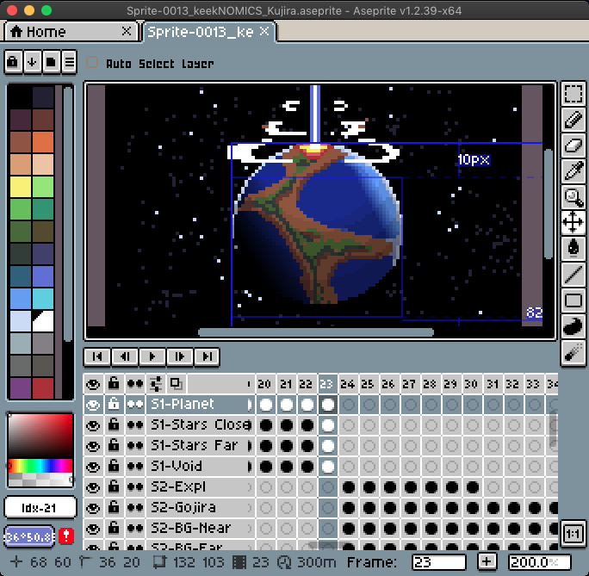This screenshot has width=589, height=576.
Task: Go to the next frame
Action: (180, 356)
